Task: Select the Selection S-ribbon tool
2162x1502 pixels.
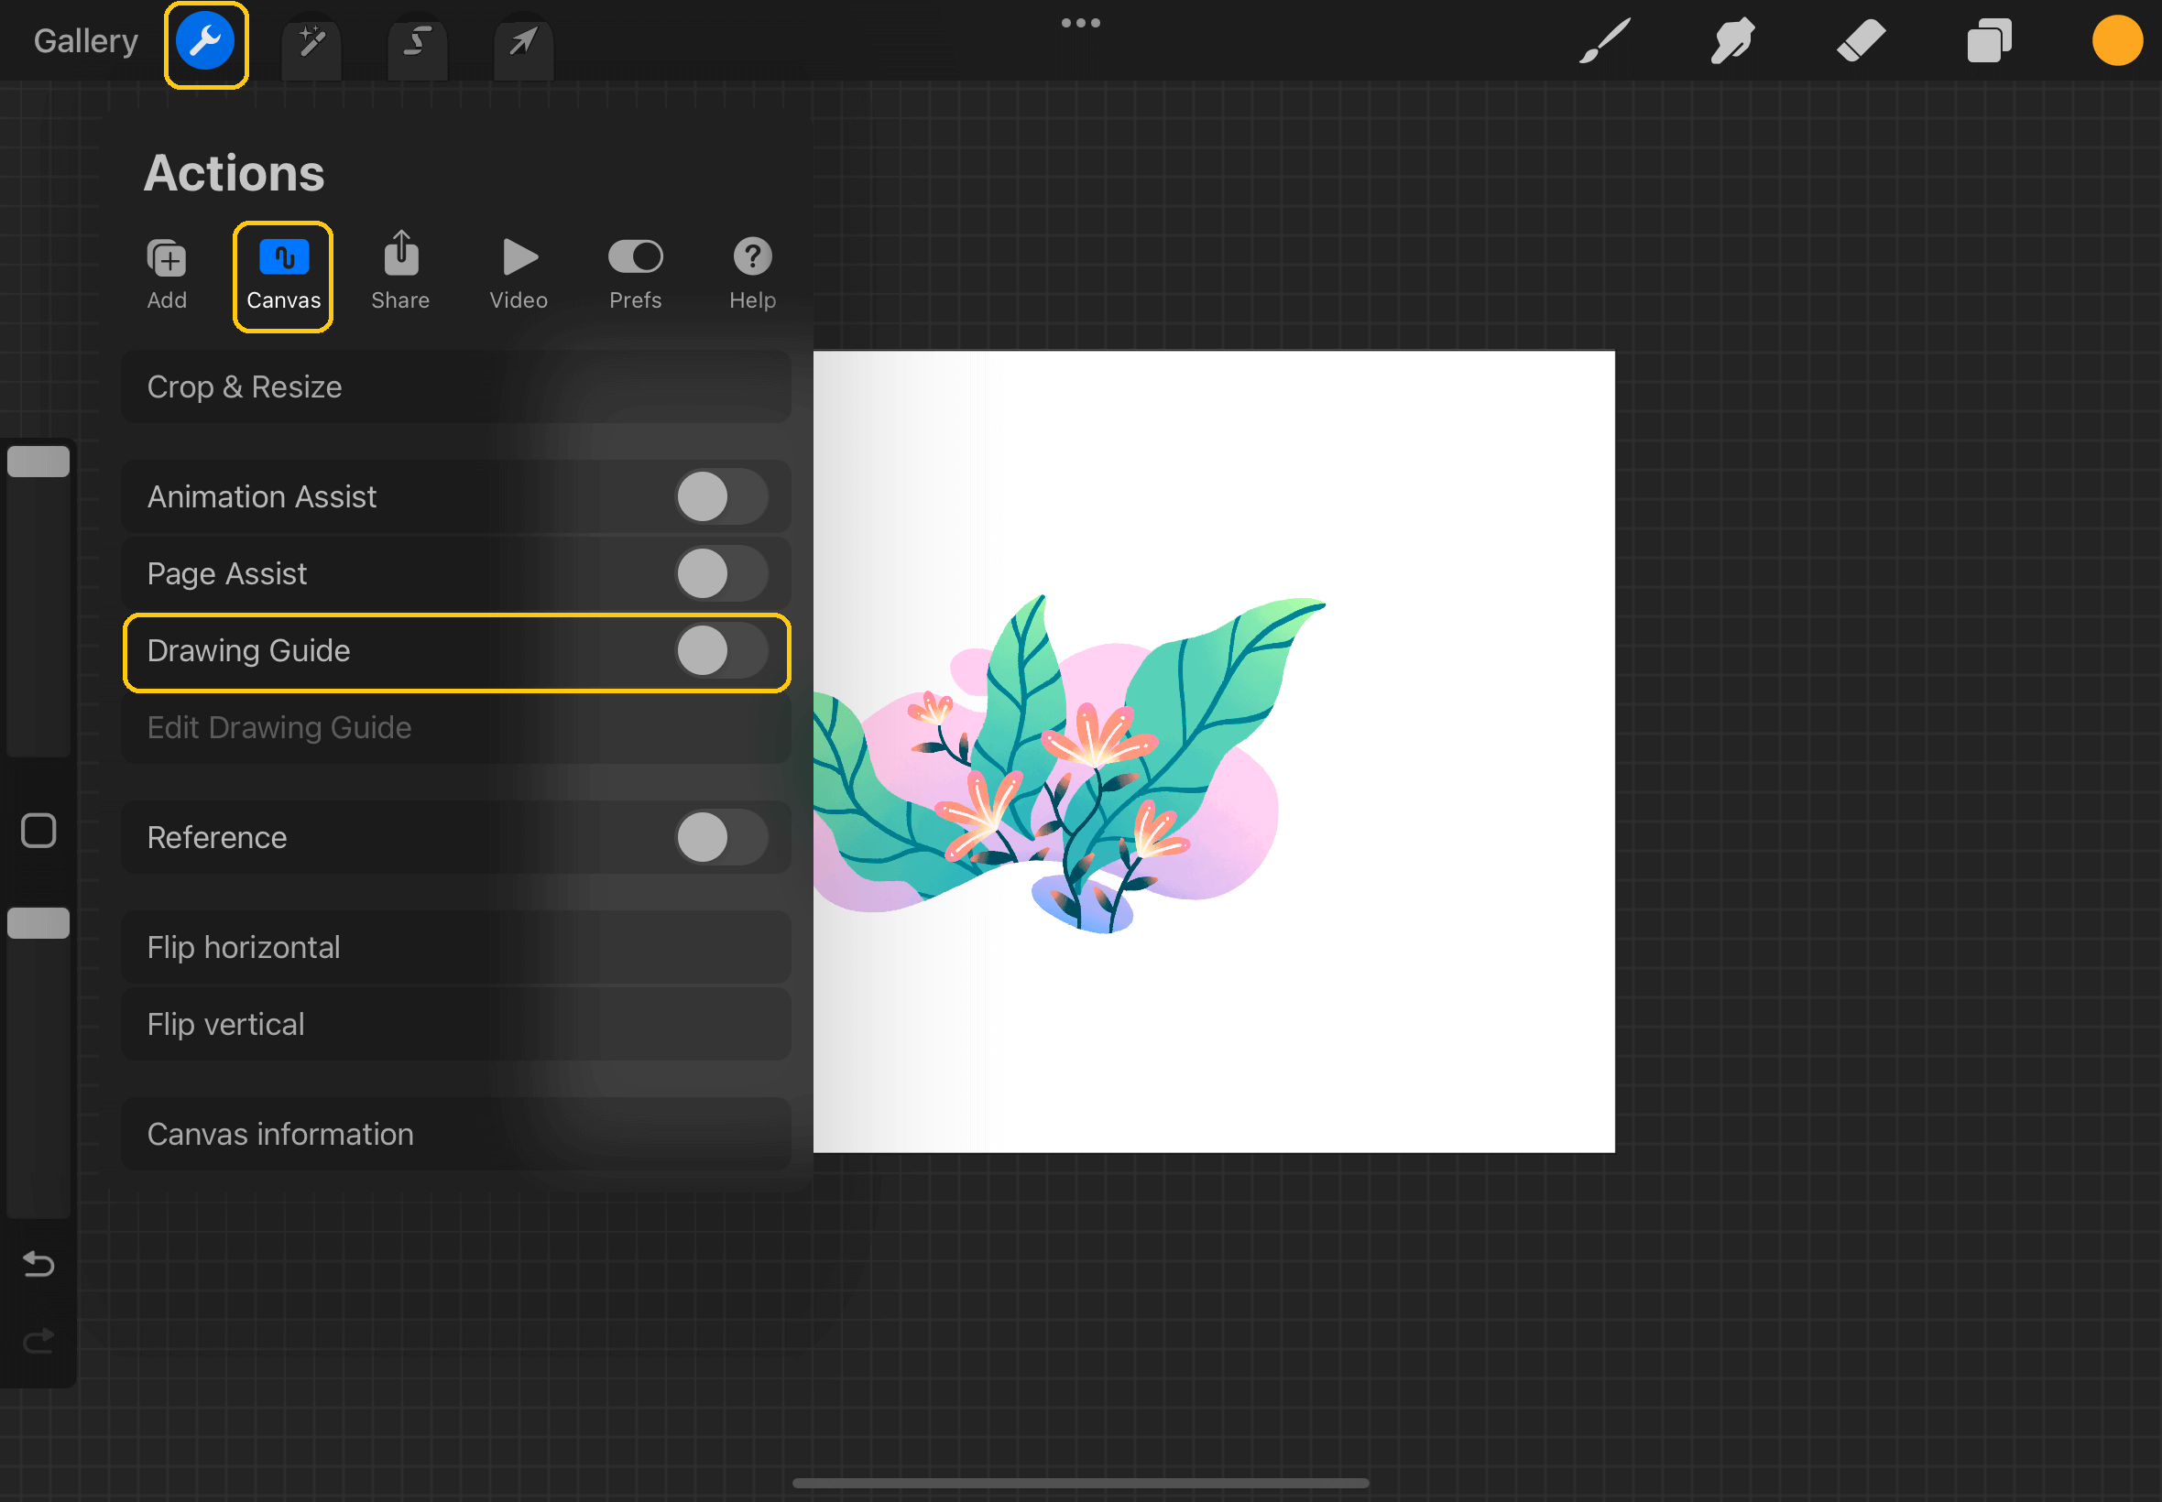Action: [417, 42]
